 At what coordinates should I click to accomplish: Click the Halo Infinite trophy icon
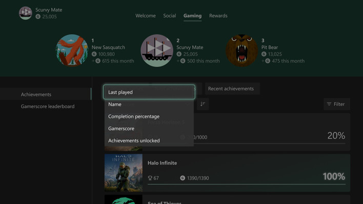150,178
